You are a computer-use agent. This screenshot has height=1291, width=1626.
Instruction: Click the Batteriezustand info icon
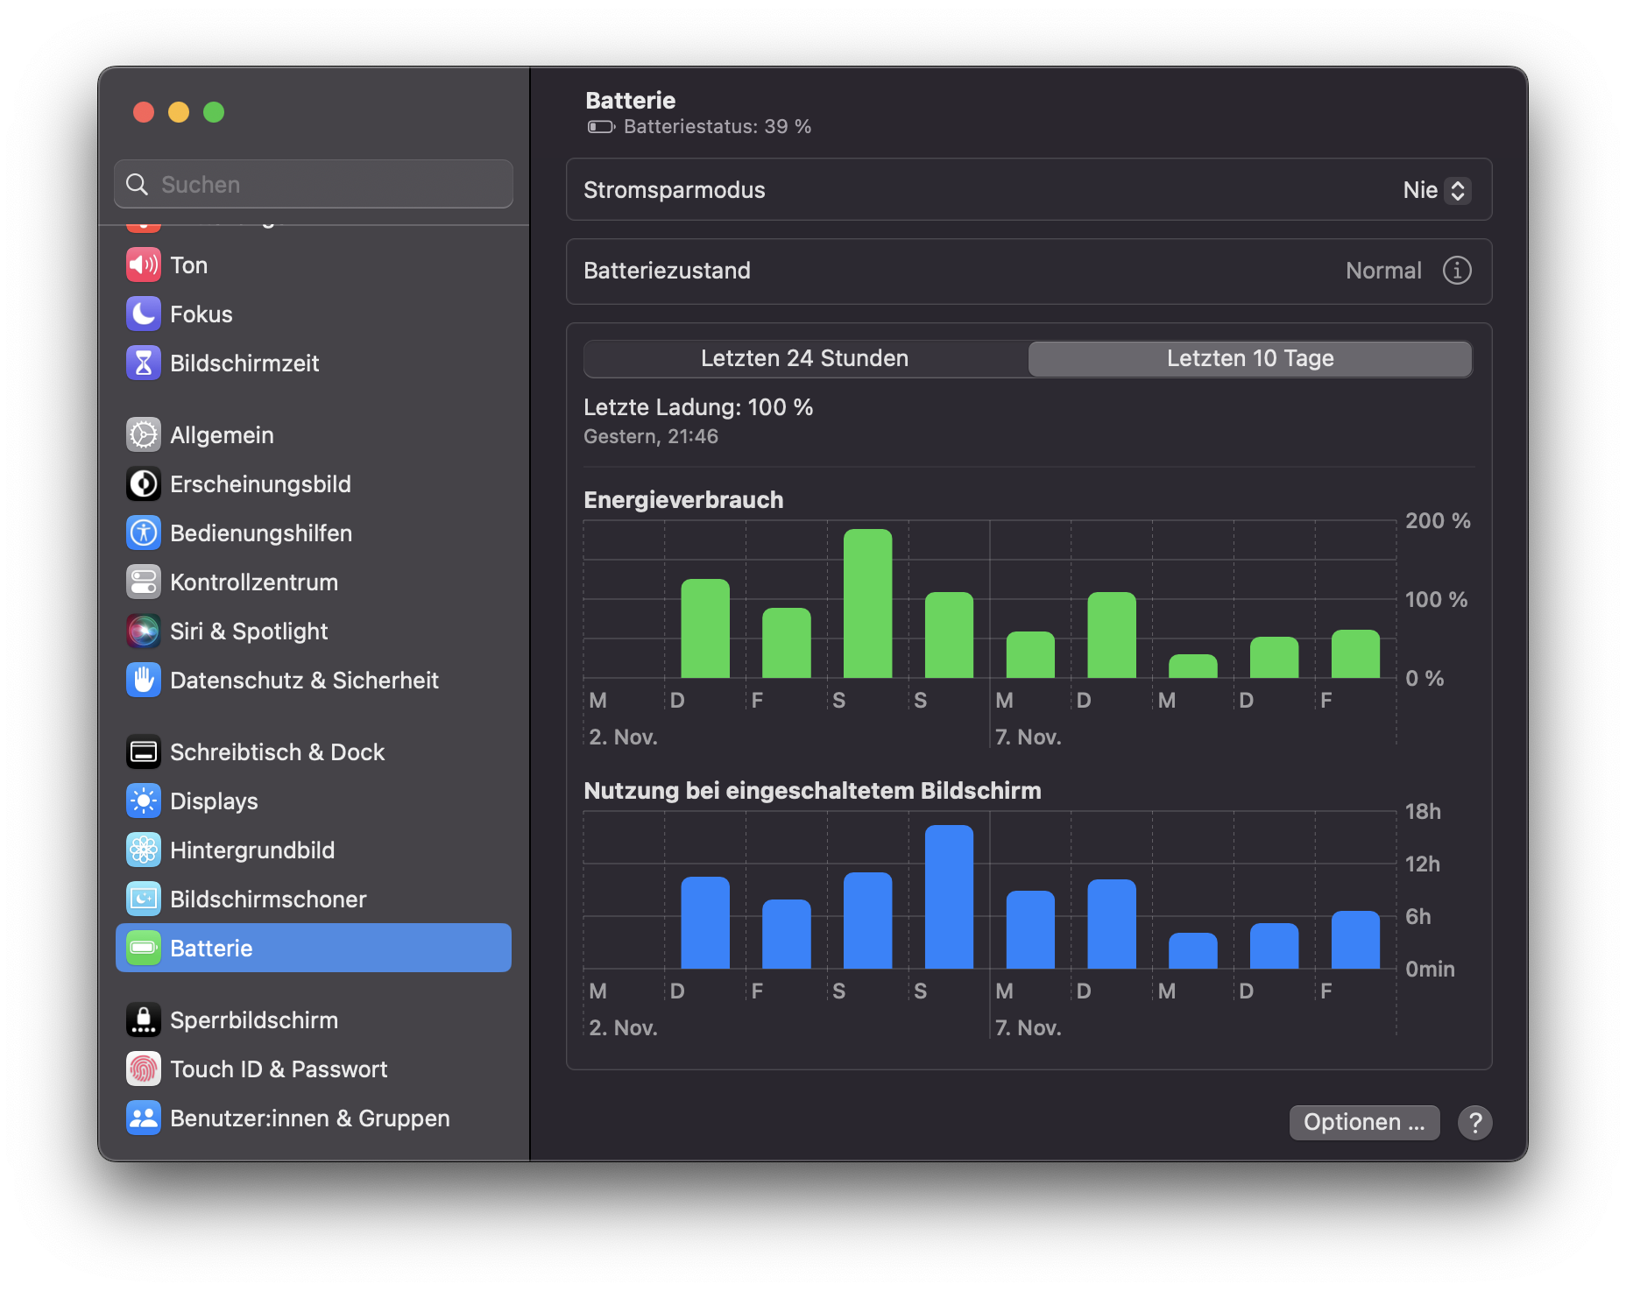pos(1457,271)
